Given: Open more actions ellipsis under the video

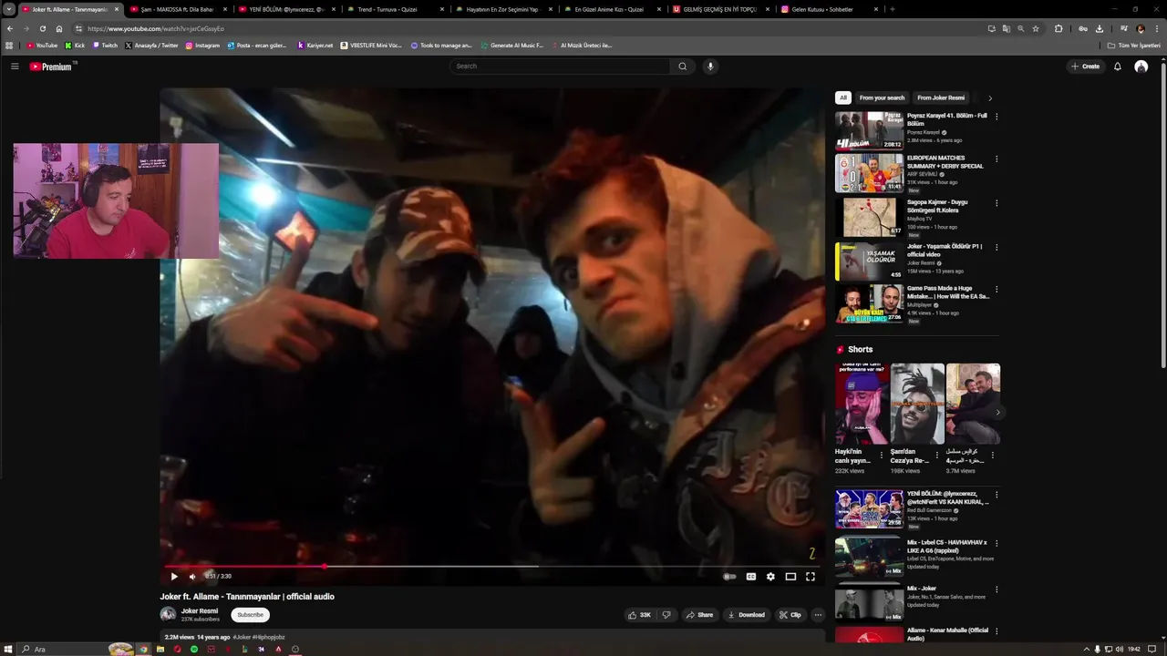Looking at the screenshot, I should click(818, 615).
